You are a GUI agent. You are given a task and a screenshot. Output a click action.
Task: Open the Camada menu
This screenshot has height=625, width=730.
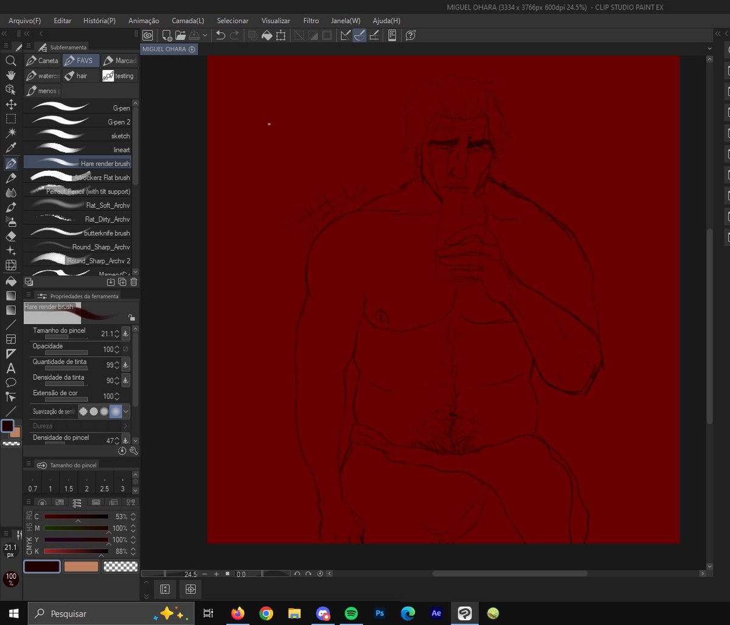click(x=188, y=21)
